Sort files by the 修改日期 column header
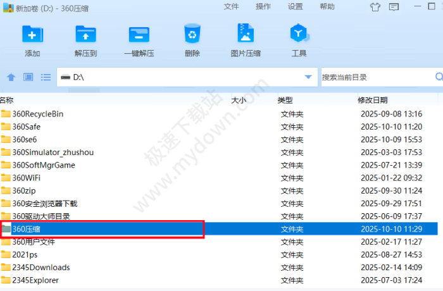443x291 pixels. [372, 100]
